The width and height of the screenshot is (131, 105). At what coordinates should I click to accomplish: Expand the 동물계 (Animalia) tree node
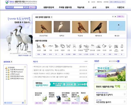coord(6,70)
